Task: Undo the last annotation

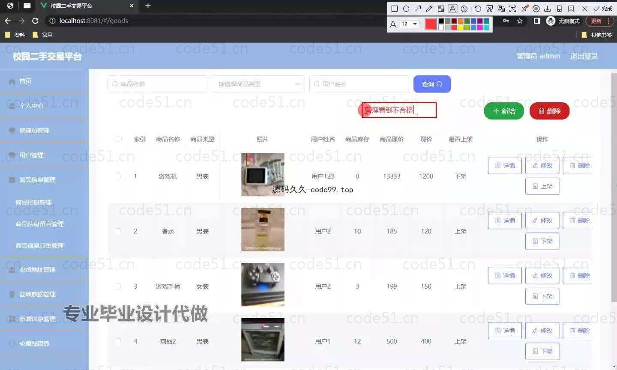Action: [x=478, y=9]
